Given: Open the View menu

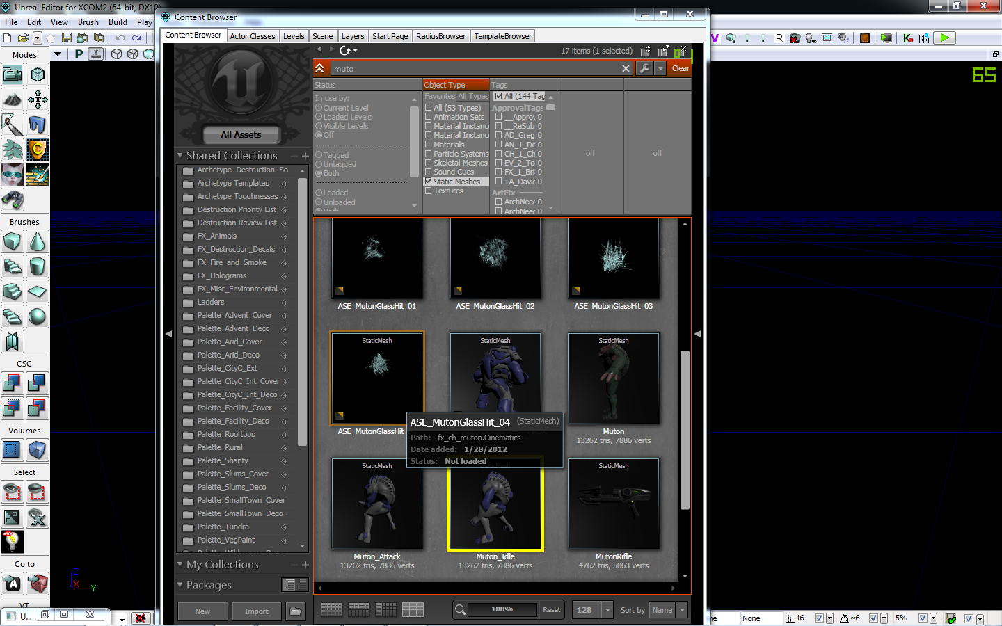Looking at the screenshot, I should pos(60,22).
